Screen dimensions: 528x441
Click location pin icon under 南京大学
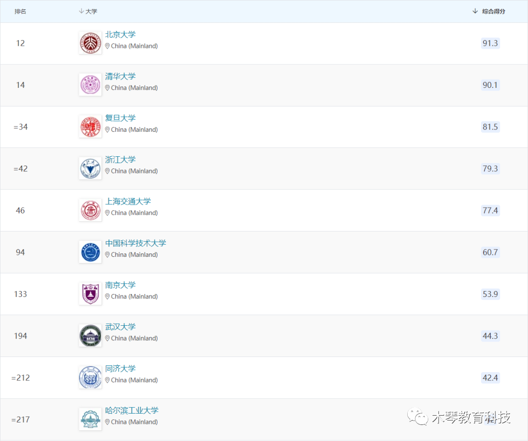pos(108,296)
